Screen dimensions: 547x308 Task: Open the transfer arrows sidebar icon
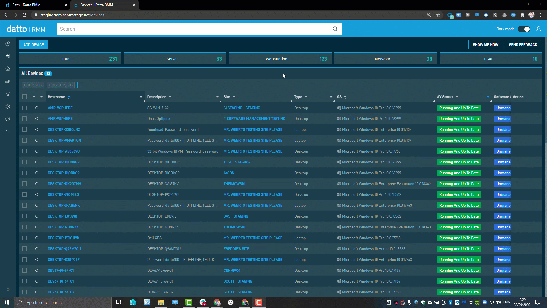(x=8, y=131)
